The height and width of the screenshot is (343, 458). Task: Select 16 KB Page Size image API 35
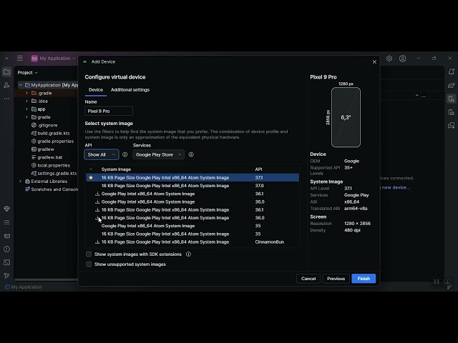click(x=193, y=234)
